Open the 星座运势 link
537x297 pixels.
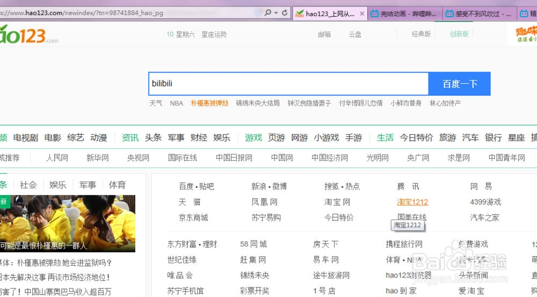coord(214,34)
